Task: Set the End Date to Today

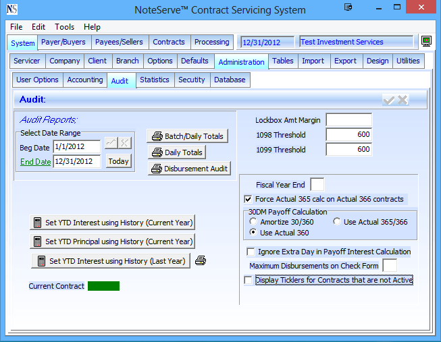Action: [x=118, y=161]
